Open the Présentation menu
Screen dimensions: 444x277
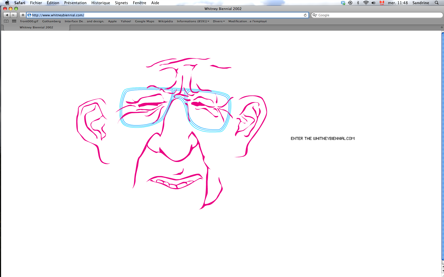pyautogui.click(x=75, y=3)
